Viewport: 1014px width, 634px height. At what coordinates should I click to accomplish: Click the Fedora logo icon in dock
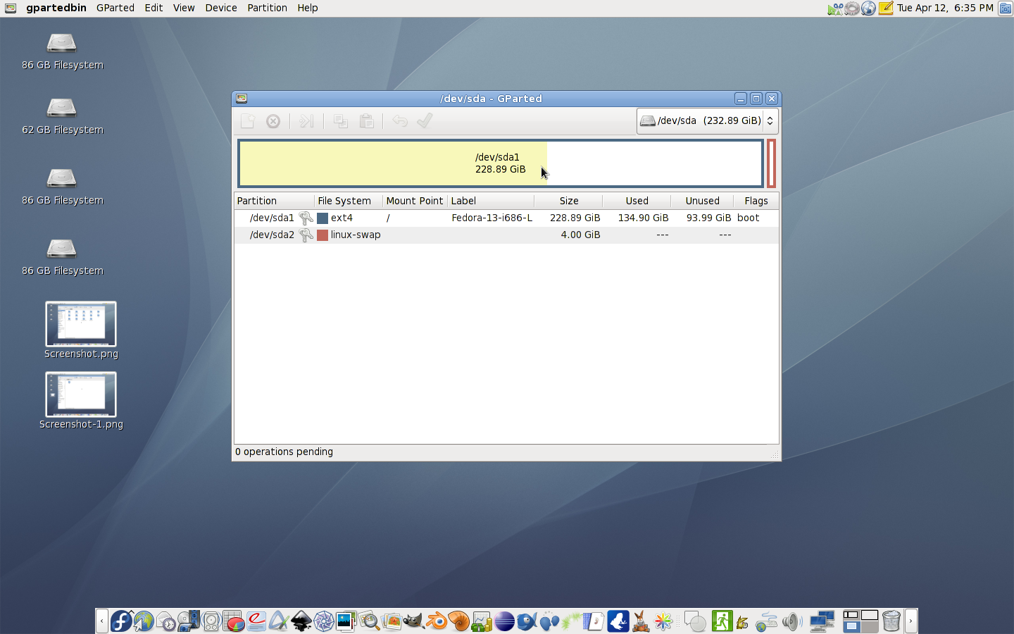tap(121, 621)
